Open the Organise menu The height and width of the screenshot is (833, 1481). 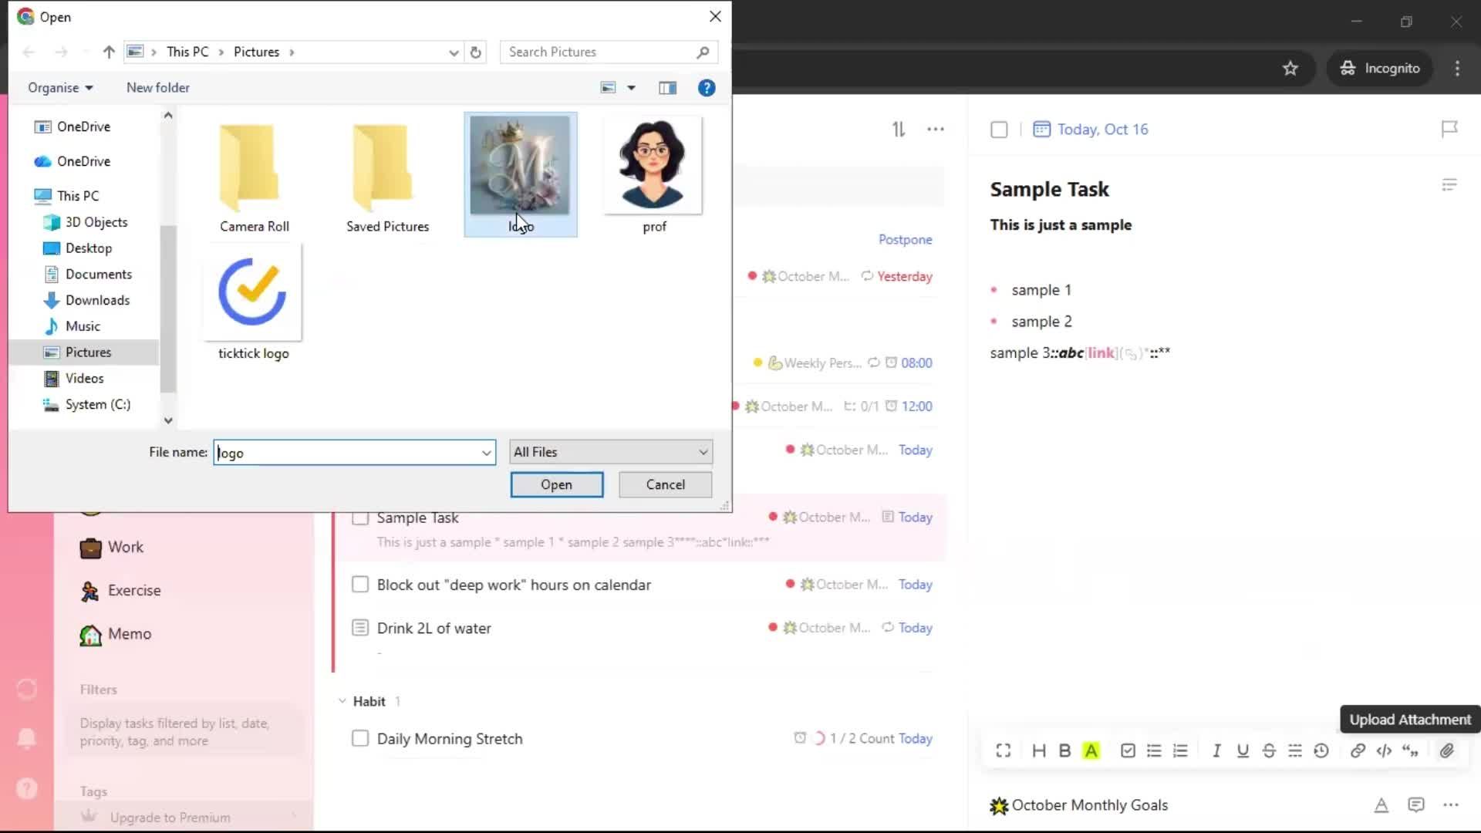pos(60,88)
